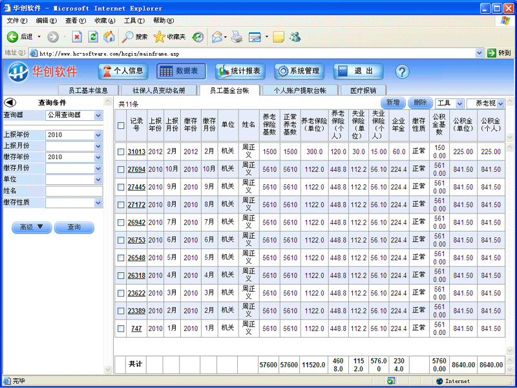Open the 工具 dropdown list
This screenshot has height=388, width=517.
click(x=459, y=103)
